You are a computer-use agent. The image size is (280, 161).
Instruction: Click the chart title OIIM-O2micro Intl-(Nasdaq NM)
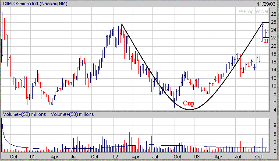pos(35,3)
